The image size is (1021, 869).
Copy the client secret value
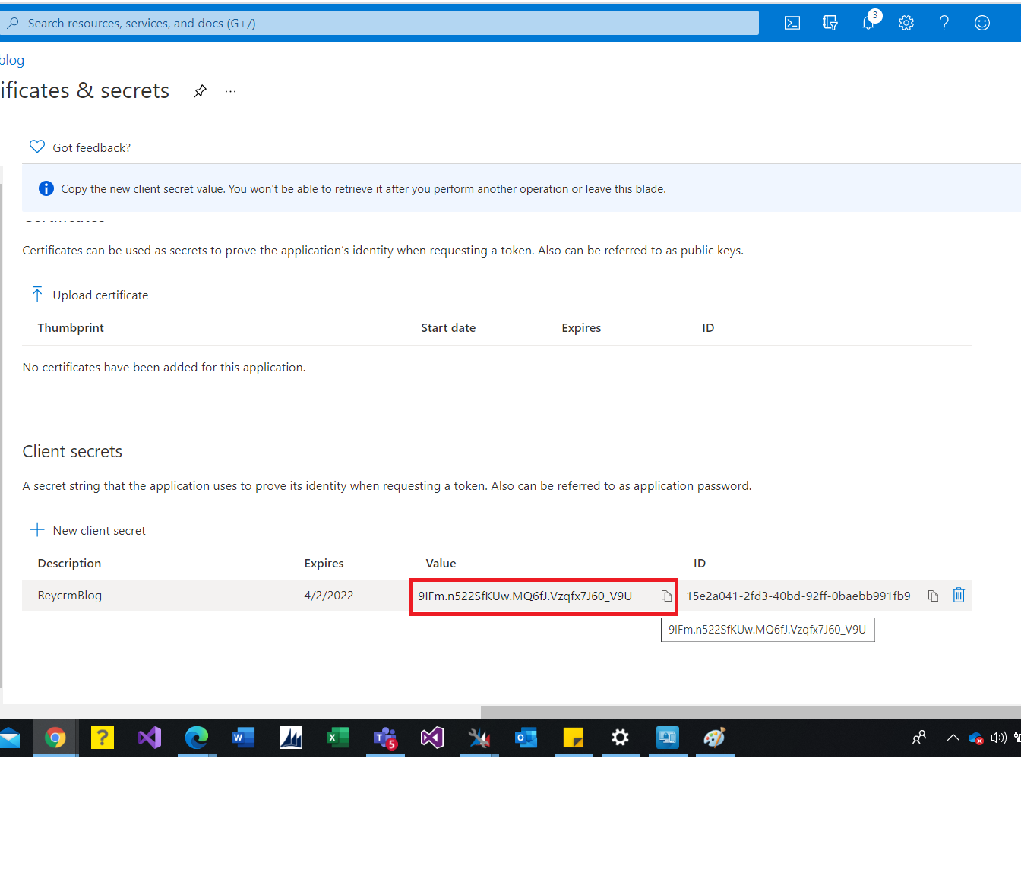pos(666,596)
